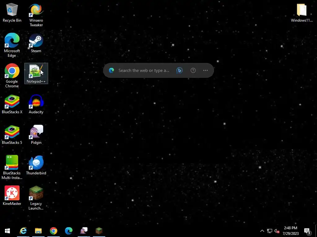Show hidden system tray icons

click(x=262, y=231)
